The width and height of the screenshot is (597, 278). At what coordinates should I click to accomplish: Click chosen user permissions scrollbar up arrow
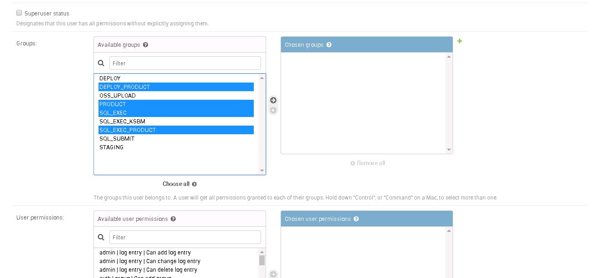[x=449, y=231]
